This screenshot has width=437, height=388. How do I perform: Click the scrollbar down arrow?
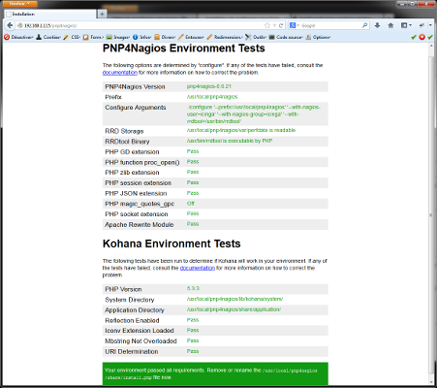[431, 382]
